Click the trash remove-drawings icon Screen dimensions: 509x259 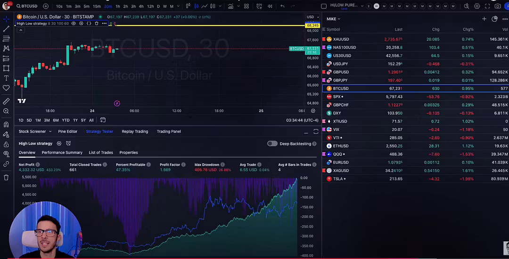(x=6, y=178)
